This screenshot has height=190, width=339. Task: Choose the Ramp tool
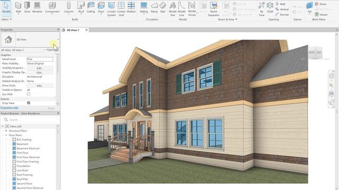(x=154, y=7)
